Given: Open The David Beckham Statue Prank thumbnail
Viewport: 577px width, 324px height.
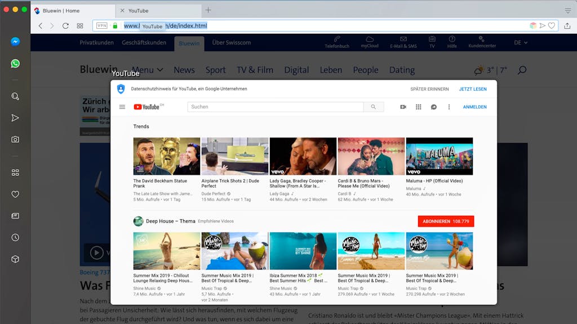Looking at the screenshot, I should coord(167,156).
